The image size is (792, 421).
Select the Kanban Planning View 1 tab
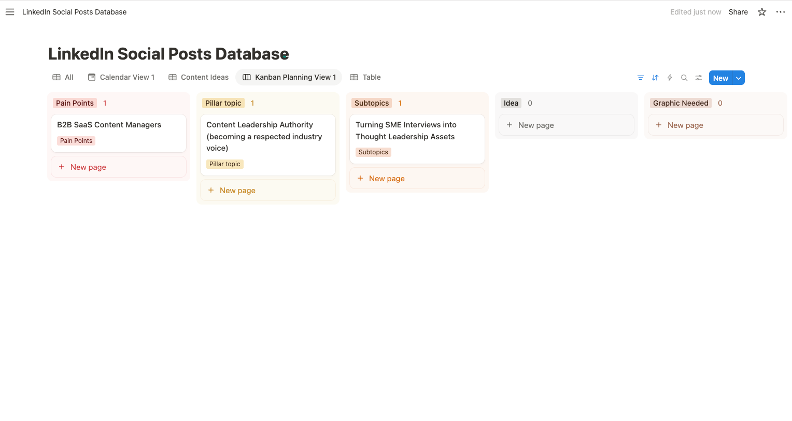pos(289,77)
